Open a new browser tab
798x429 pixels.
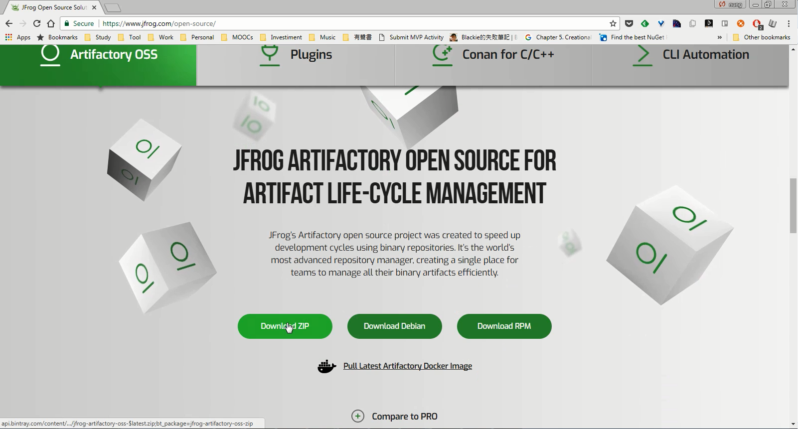[x=113, y=7]
